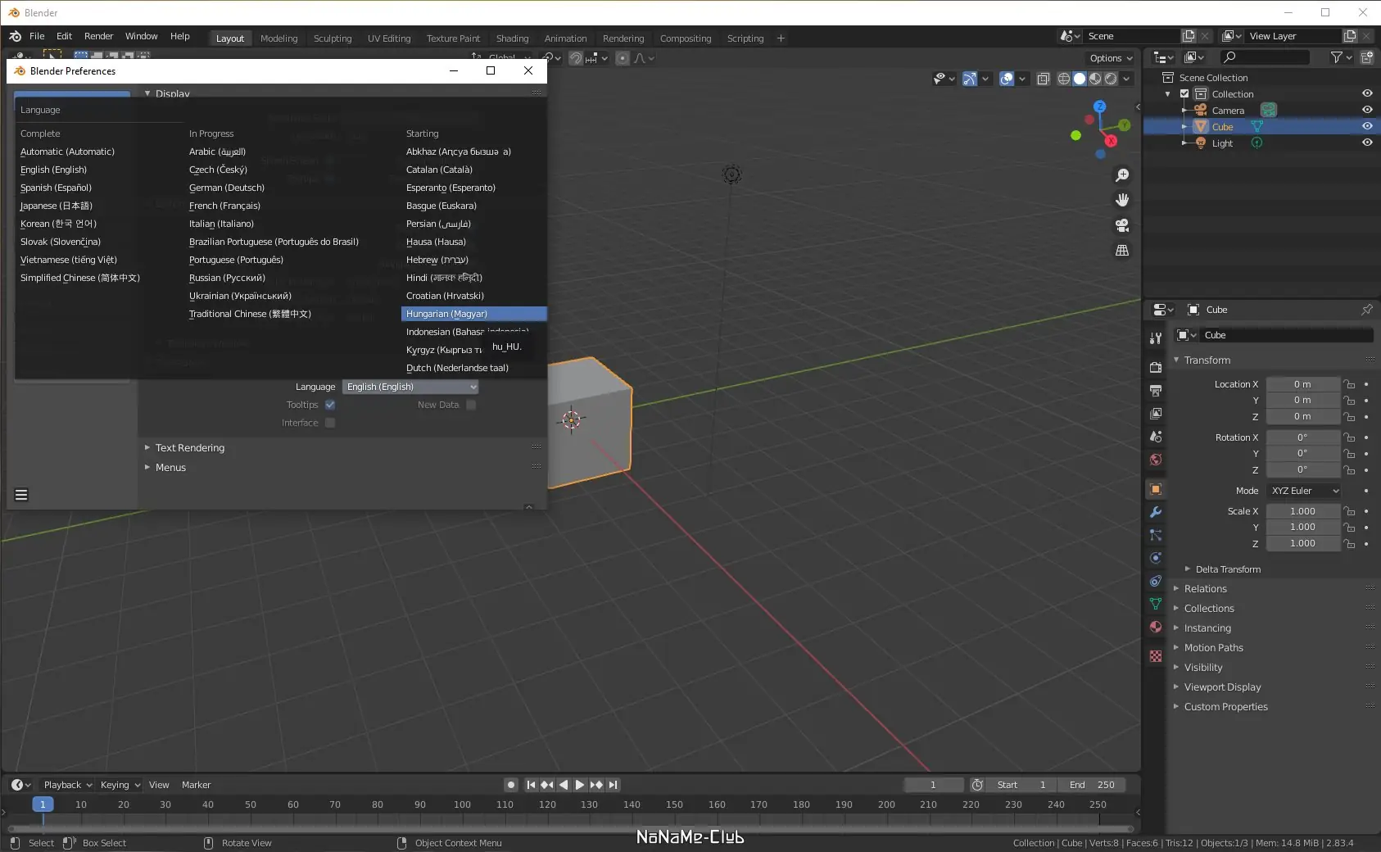Expand the Relations panel
The height and width of the screenshot is (852, 1381).
1205,589
